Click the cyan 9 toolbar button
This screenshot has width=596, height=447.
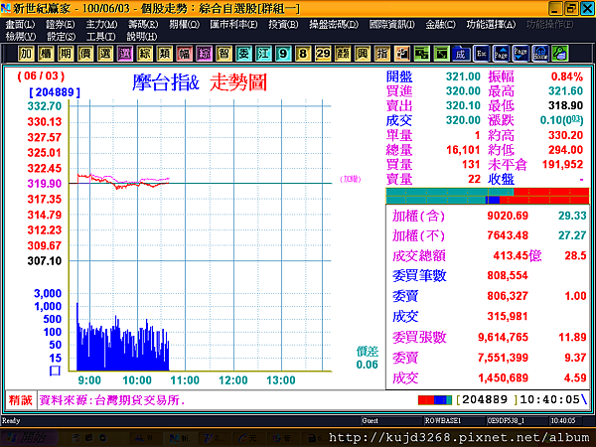coord(283,54)
